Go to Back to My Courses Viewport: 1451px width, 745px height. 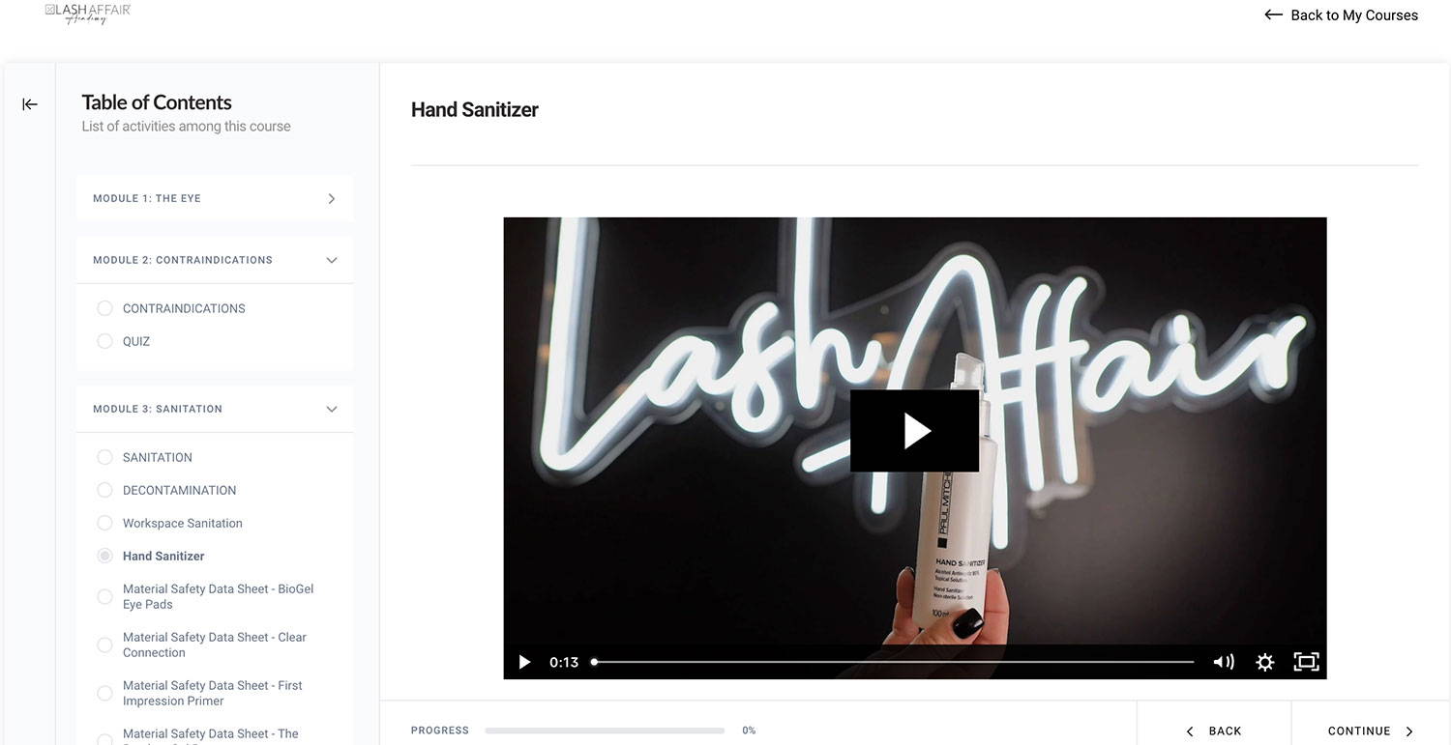pos(1341,14)
